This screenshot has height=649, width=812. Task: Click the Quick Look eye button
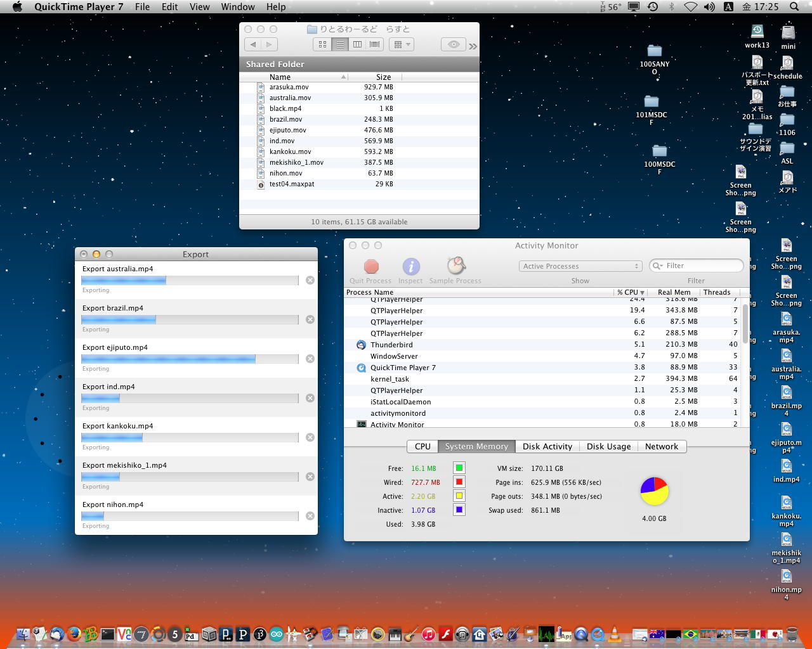(454, 44)
